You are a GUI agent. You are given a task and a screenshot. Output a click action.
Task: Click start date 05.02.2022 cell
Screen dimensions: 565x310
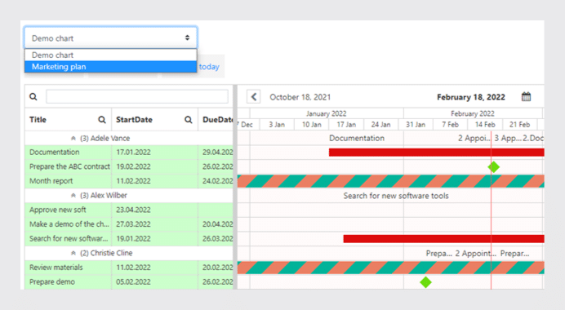click(x=154, y=282)
